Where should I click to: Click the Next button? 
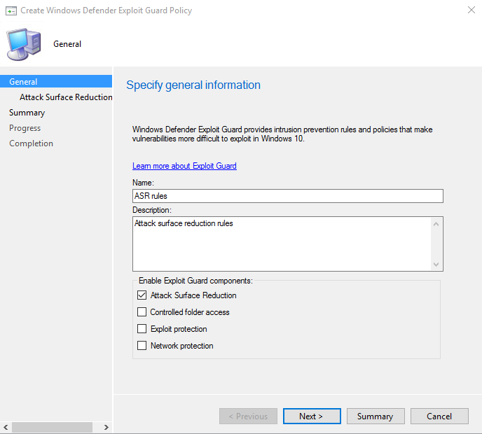tap(311, 416)
